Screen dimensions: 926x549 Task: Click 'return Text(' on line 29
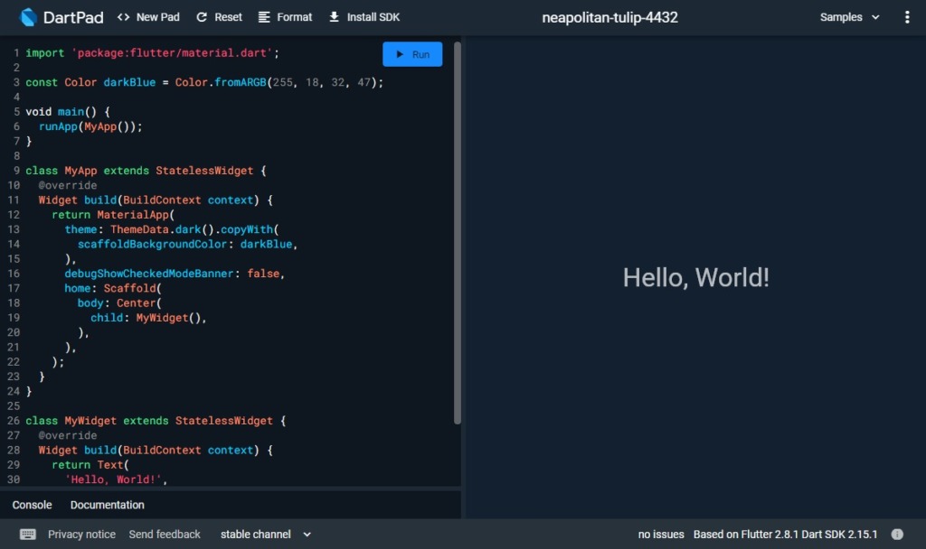[x=90, y=465]
